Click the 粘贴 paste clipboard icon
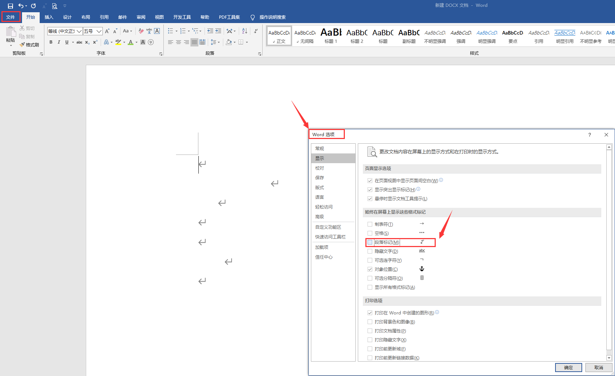Image resolution: width=615 pixels, height=376 pixels. [10, 32]
